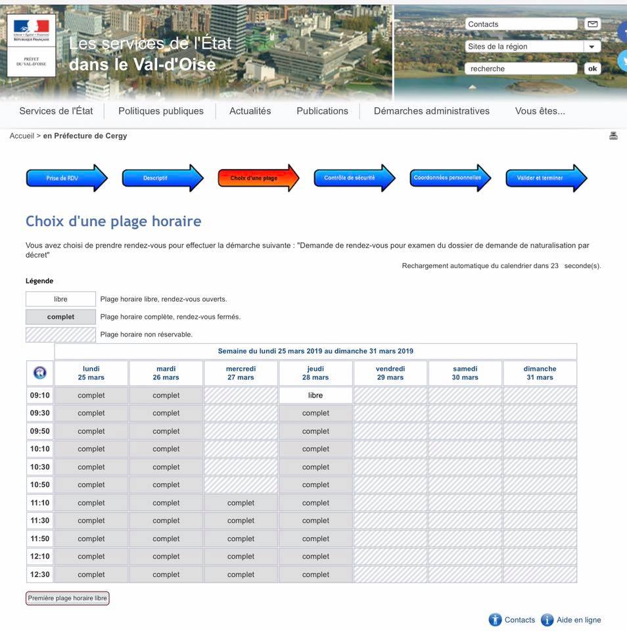This screenshot has width=627, height=631.
Task: Click the Choix d'une plage horaire heading
Action: (114, 222)
